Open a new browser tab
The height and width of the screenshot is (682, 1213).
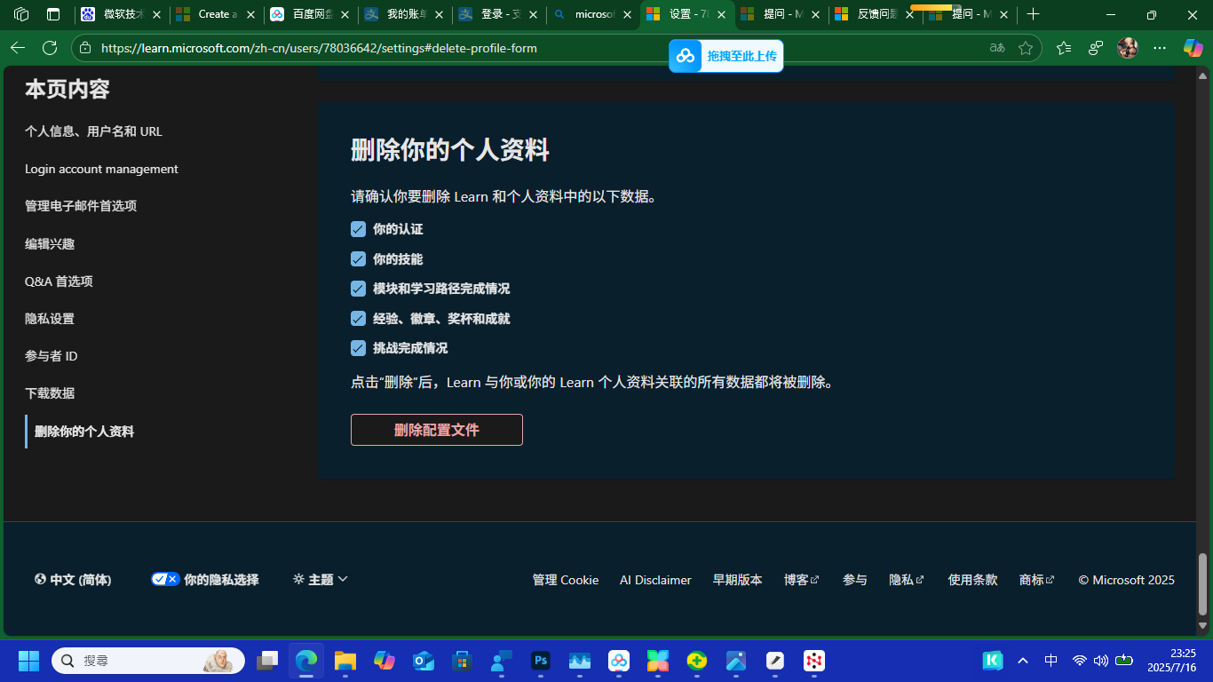click(1033, 14)
